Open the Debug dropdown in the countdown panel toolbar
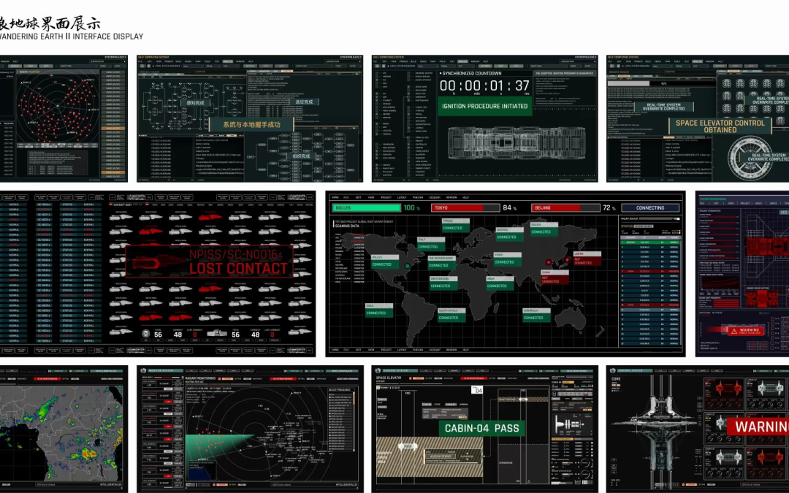This screenshot has width=789, height=493. pos(449,66)
